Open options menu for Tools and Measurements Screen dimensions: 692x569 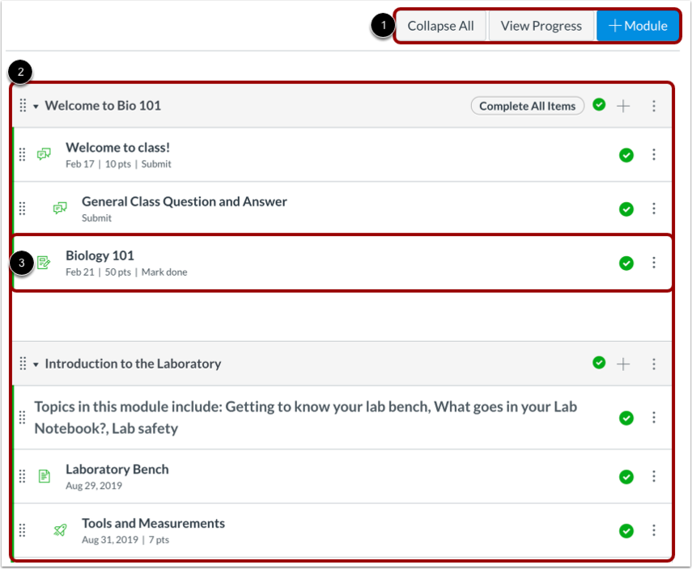pos(654,529)
